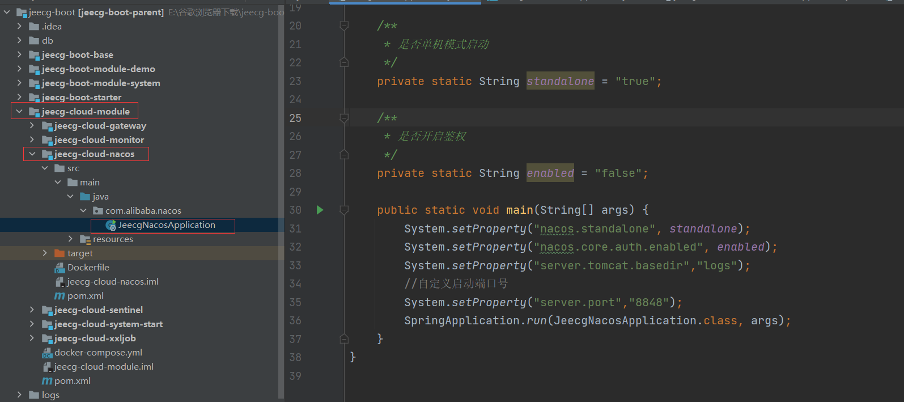Click fold end marker at line 22

click(x=343, y=62)
